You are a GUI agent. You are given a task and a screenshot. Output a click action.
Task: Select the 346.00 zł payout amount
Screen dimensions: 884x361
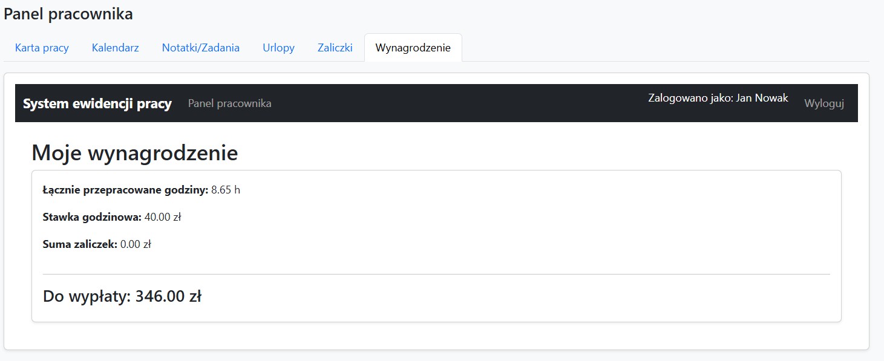168,296
